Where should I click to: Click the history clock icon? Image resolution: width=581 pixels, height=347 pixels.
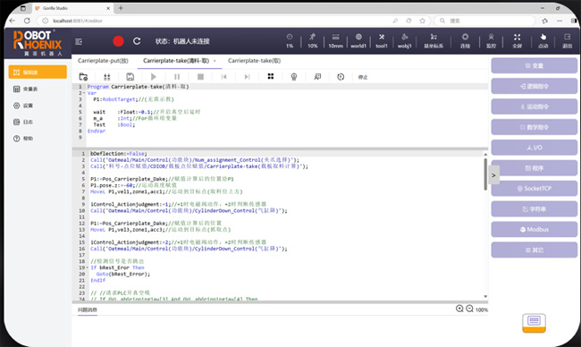(341, 77)
